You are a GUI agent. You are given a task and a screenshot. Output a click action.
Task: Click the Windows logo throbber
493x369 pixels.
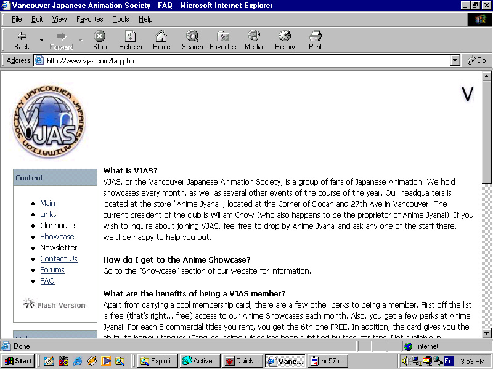pos(479,20)
